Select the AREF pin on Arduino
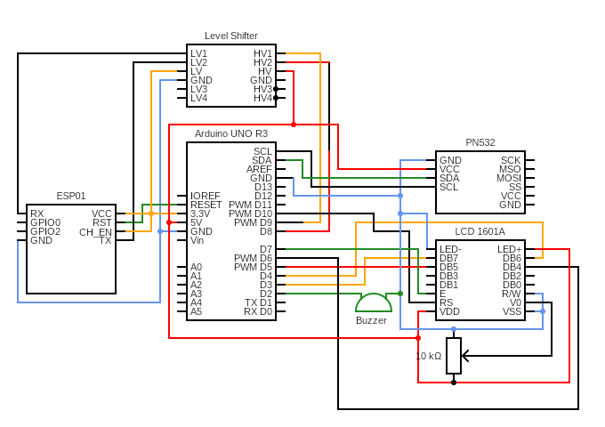This screenshot has height=427, width=605. point(259,169)
